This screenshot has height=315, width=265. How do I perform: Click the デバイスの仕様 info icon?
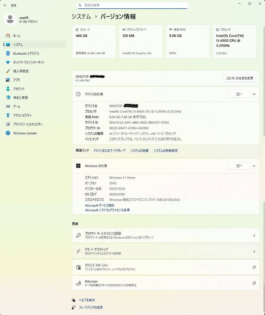(x=78, y=94)
